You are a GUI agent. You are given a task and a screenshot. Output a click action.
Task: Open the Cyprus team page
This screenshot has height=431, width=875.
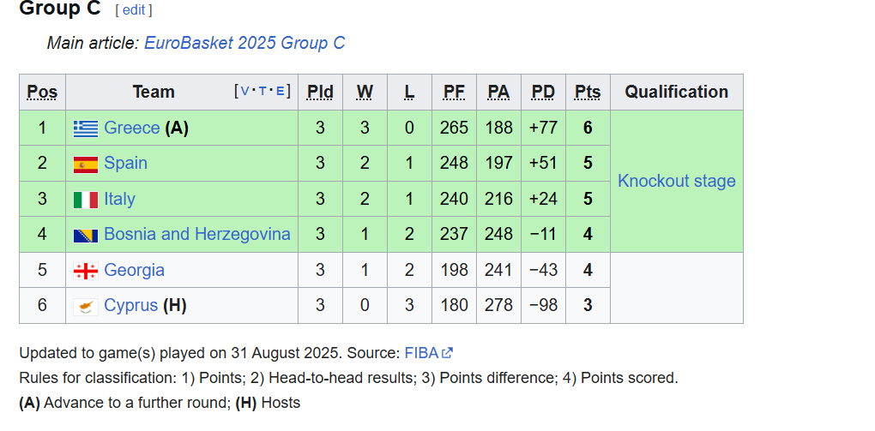131,306
